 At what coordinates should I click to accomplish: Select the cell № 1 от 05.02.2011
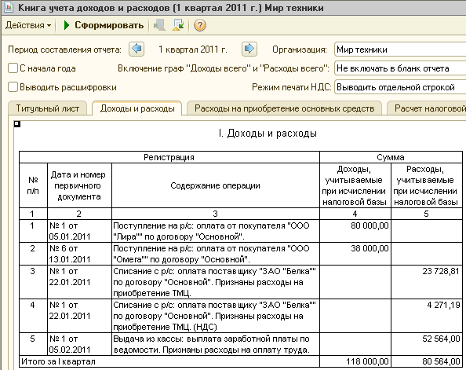click(x=79, y=344)
